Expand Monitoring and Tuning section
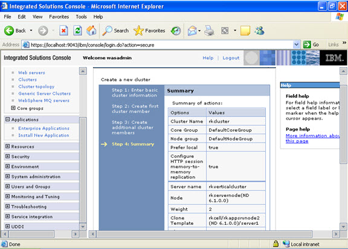Viewport: 348px width, 249px height. pyautogui.click(x=7, y=196)
